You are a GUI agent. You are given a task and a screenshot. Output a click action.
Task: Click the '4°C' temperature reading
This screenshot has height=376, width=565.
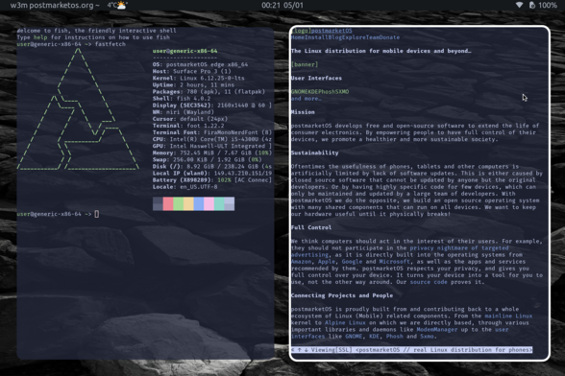112,5
